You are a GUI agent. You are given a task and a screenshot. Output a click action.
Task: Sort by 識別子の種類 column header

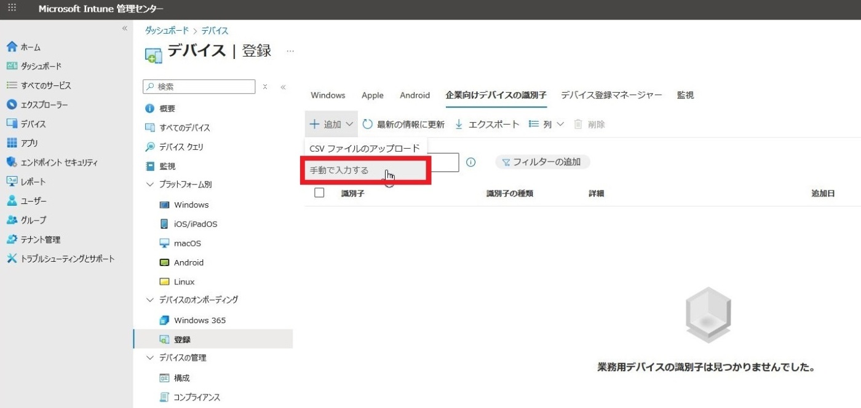click(x=509, y=193)
